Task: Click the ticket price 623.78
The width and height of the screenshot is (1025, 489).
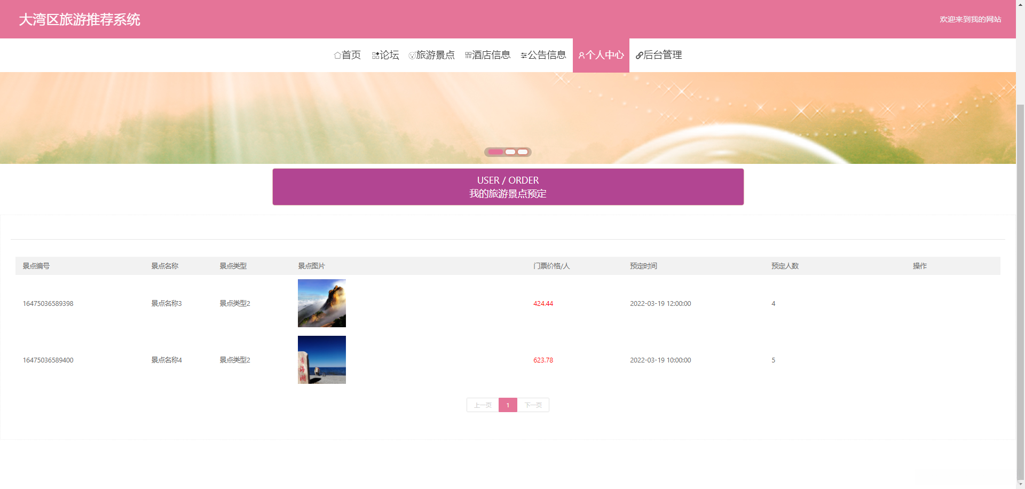Action: click(543, 360)
